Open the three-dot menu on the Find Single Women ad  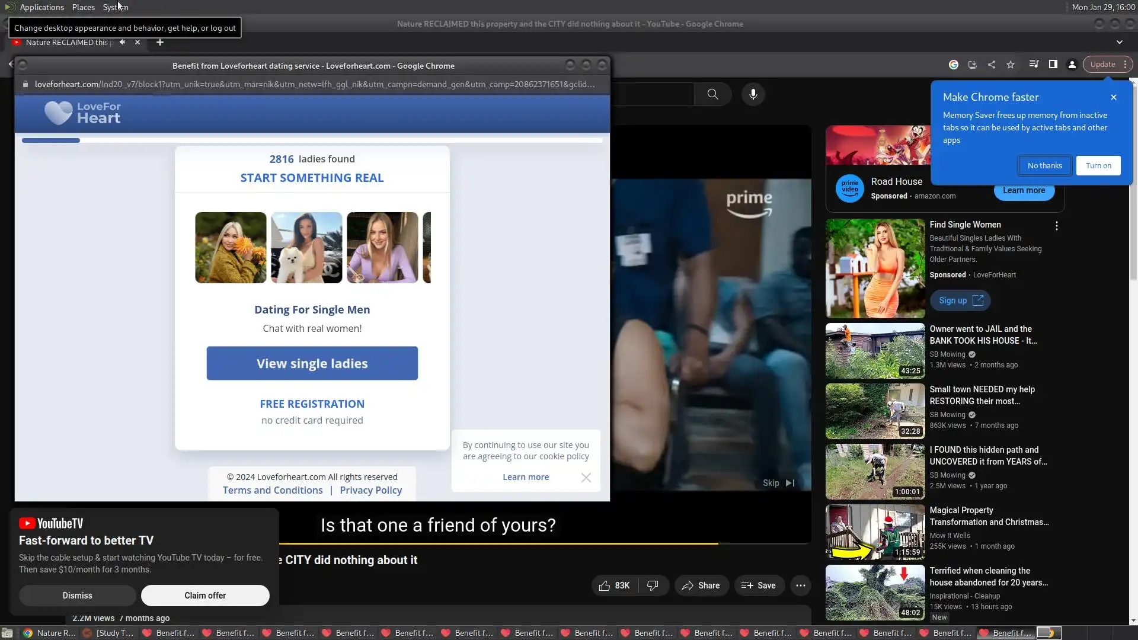(x=1056, y=226)
